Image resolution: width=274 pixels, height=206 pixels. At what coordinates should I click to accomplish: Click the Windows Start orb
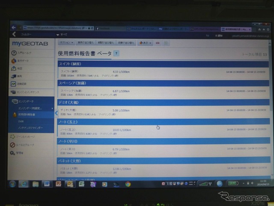(12, 184)
